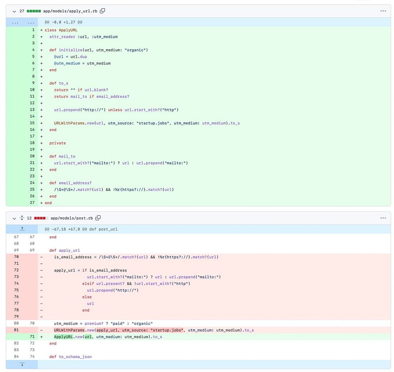Collapse the app/models/post.rb file diff
The height and width of the screenshot is (372, 394).
point(14,218)
